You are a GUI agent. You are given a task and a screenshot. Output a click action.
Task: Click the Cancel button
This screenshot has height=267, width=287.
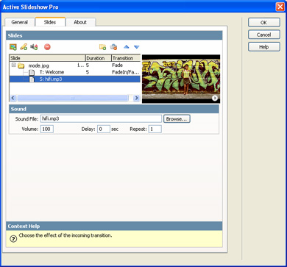click(264, 35)
